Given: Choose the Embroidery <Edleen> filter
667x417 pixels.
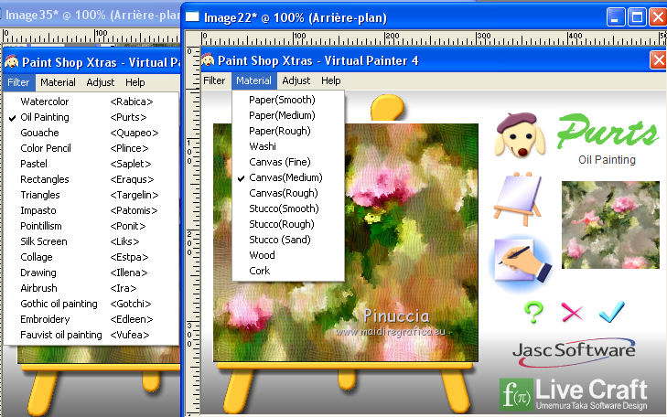Looking at the screenshot, I should [x=91, y=319].
